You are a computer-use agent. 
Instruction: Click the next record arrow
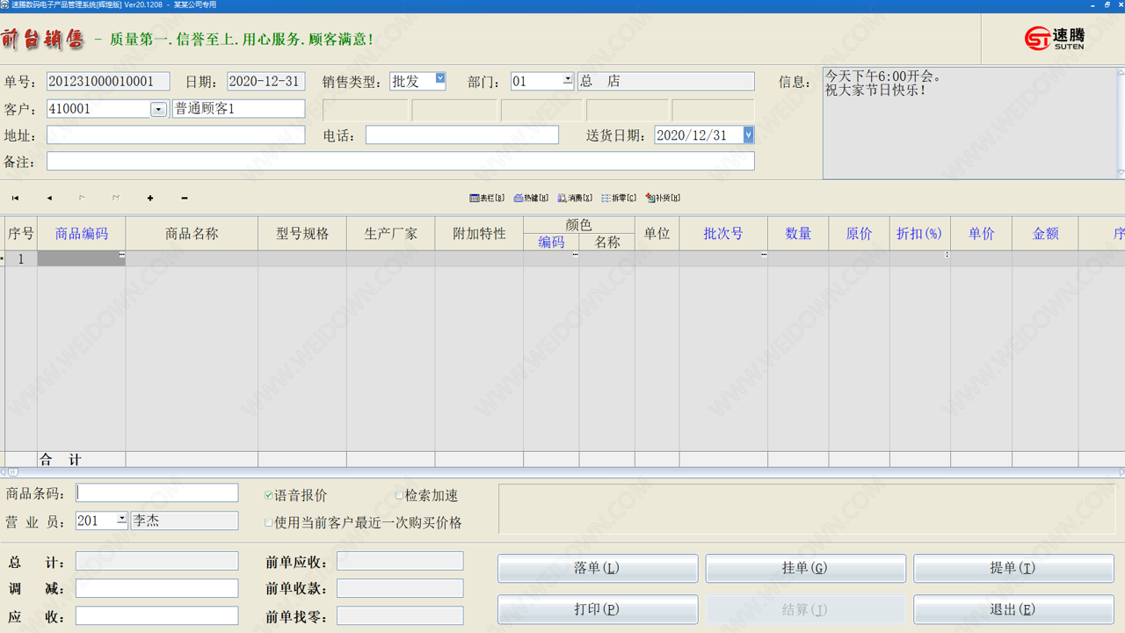point(82,198)
